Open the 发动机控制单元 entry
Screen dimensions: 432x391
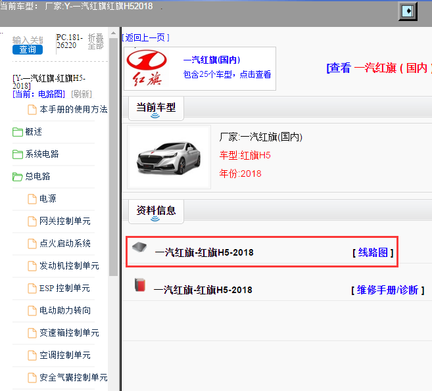69,265
